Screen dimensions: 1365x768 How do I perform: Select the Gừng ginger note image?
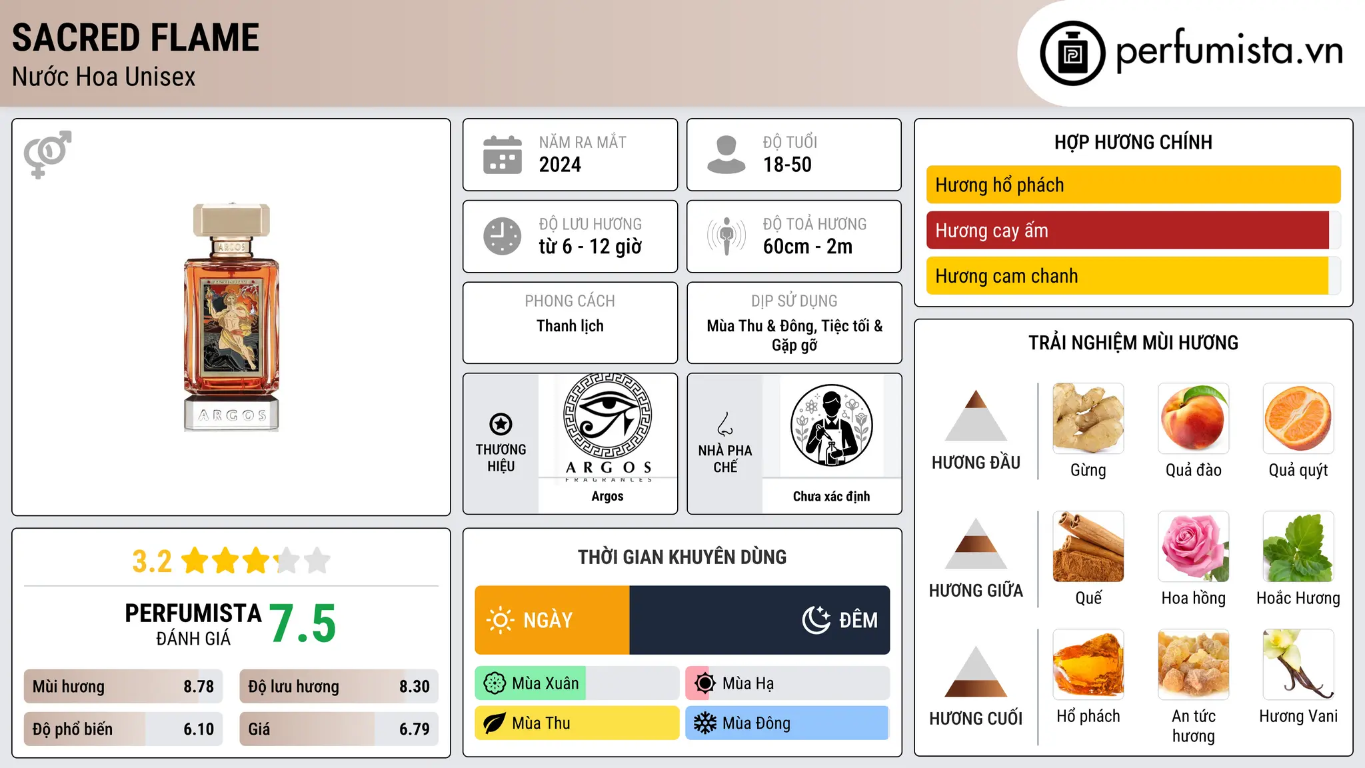pos(1088,419)
